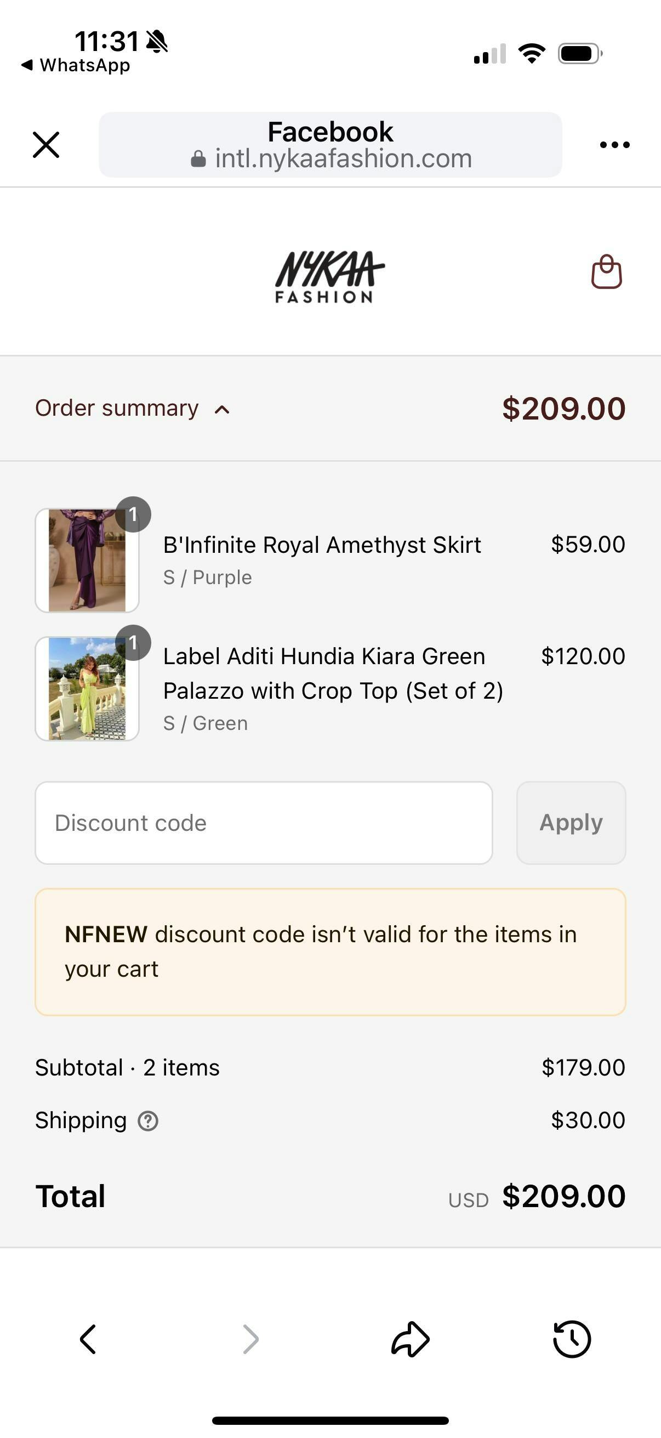
Task: Tap the $209.00 order summary total
Action: [563, 409]
